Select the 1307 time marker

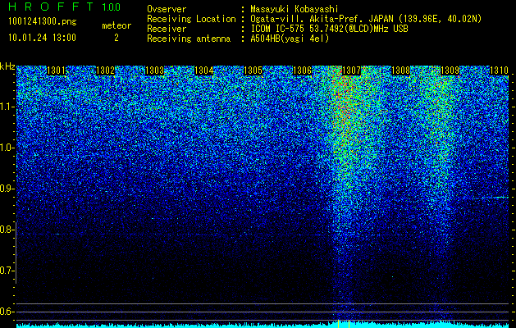pos(351,71)
